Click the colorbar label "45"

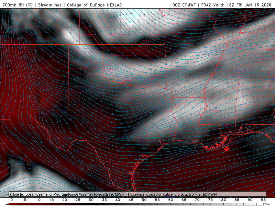coord(131,200)
